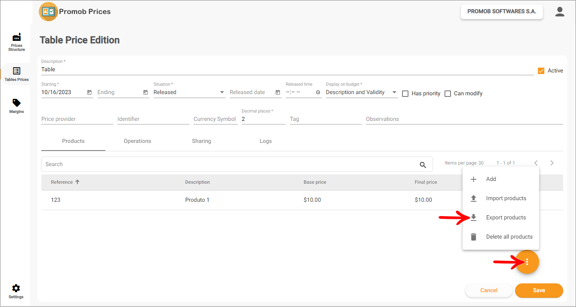Open Tables Prices section
Viewport: 576px width, 307px height.
pos(16,74)
